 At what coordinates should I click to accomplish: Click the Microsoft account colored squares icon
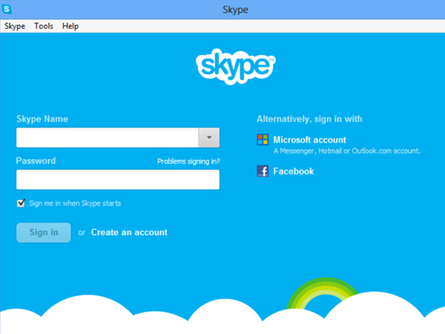(263, 140)
